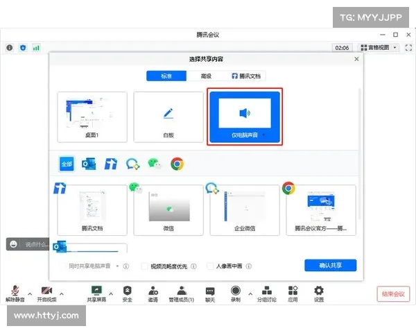The height and width of the screenshot is (333, 416).
Task: Open the meeting info icon
Action: 10,48
